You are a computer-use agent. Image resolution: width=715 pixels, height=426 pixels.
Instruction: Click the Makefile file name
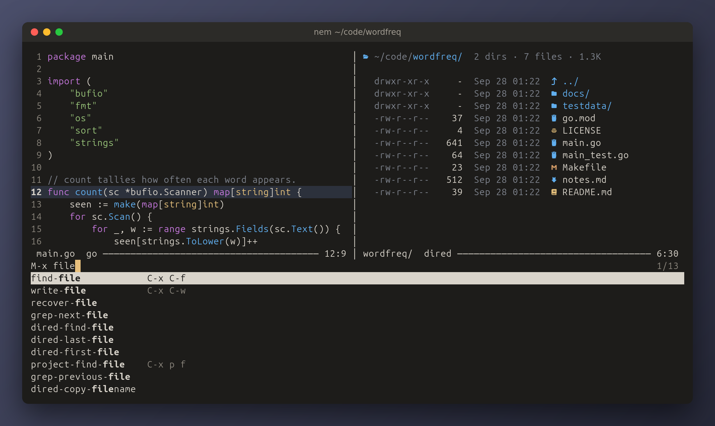[584, 167]
